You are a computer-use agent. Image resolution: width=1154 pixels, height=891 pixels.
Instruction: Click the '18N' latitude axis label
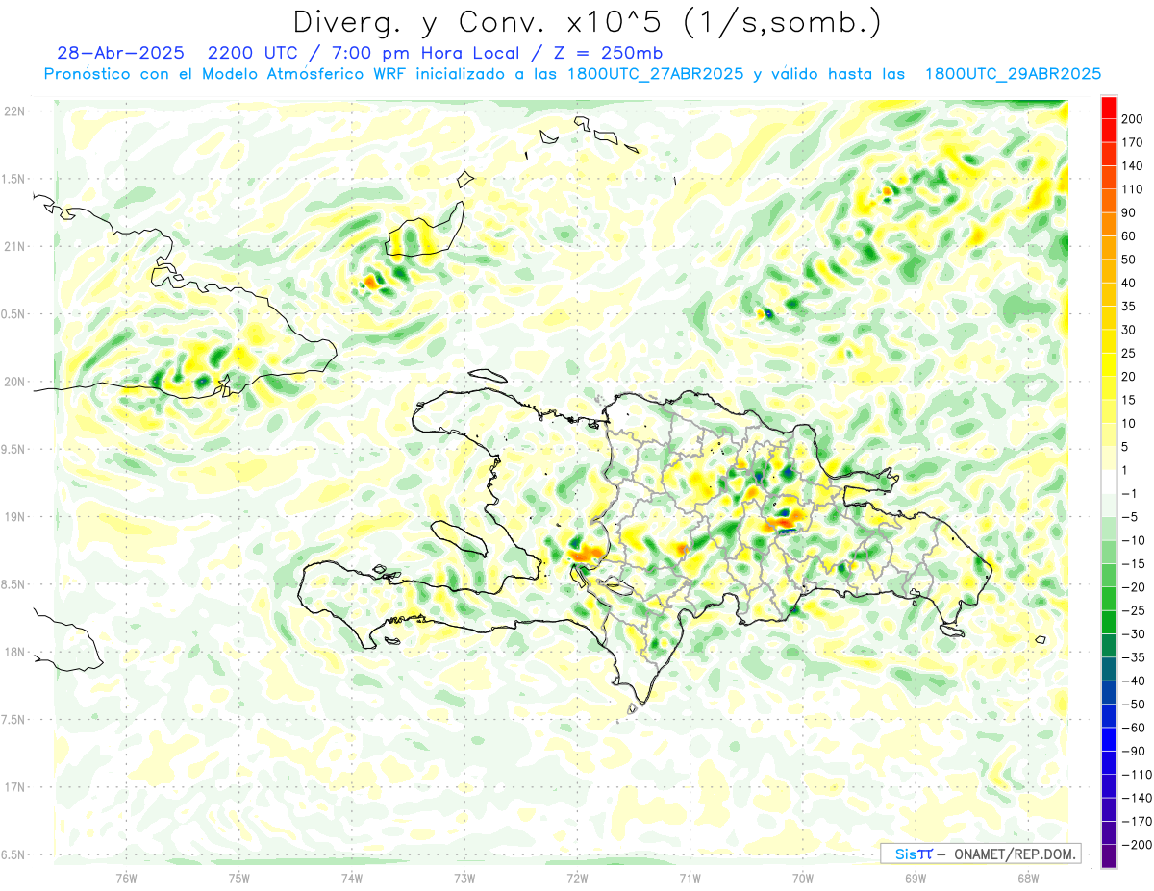[14, 653]
